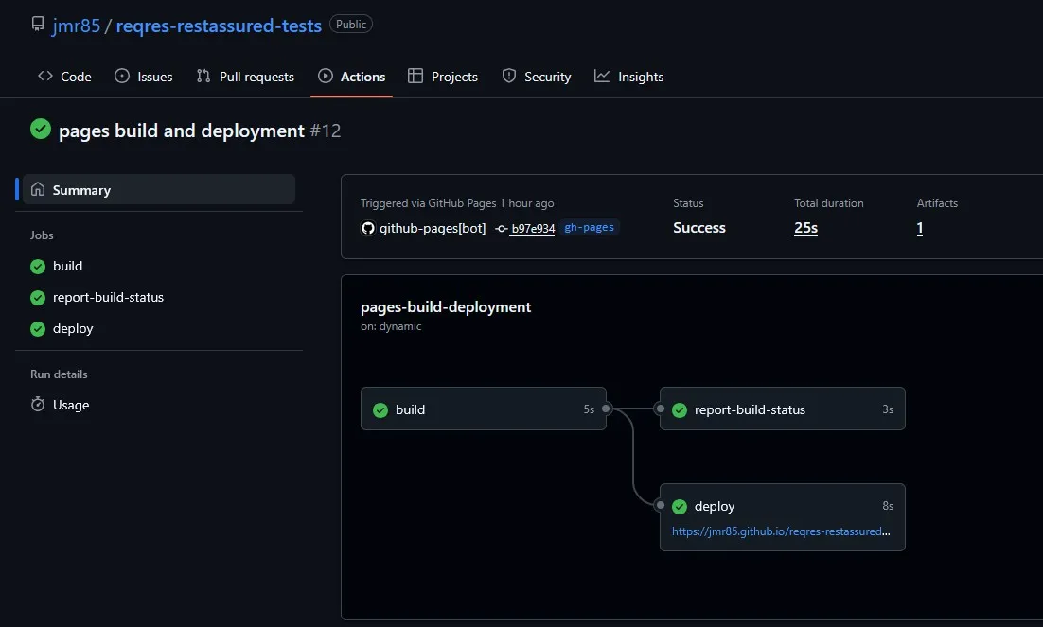
Task: Click the Security shield icon
Action: click(507, 77)
